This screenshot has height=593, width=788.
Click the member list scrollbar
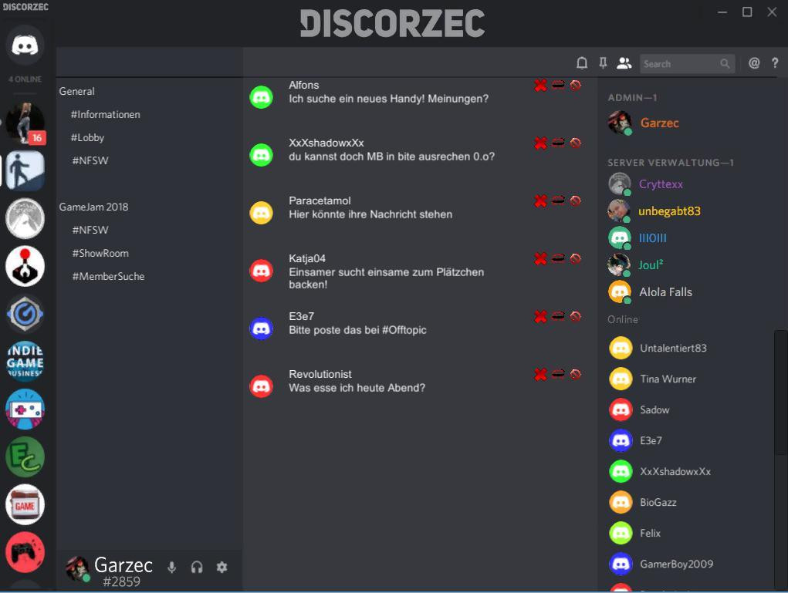click(780, 392)
